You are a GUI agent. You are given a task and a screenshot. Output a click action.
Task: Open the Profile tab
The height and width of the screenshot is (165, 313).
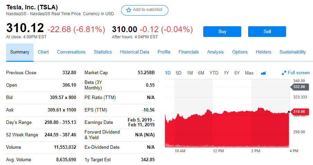pos(164,52)
